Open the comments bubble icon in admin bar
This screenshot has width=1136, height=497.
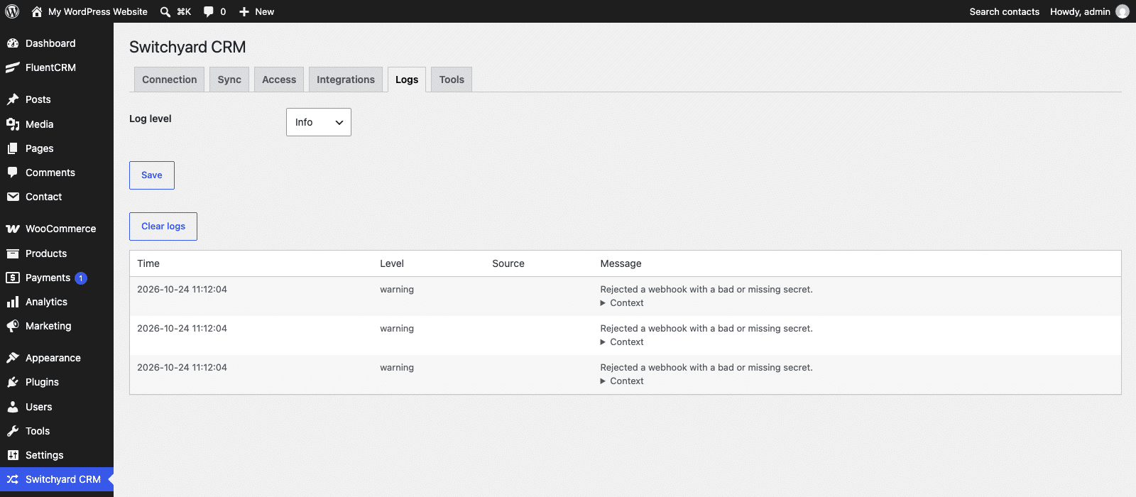(x=209, y=11)
